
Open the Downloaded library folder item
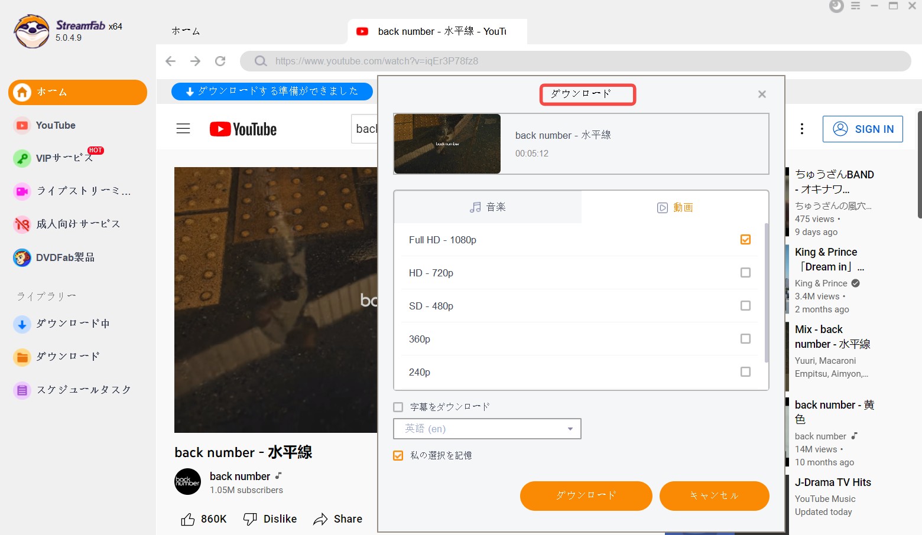coord(56,357)
